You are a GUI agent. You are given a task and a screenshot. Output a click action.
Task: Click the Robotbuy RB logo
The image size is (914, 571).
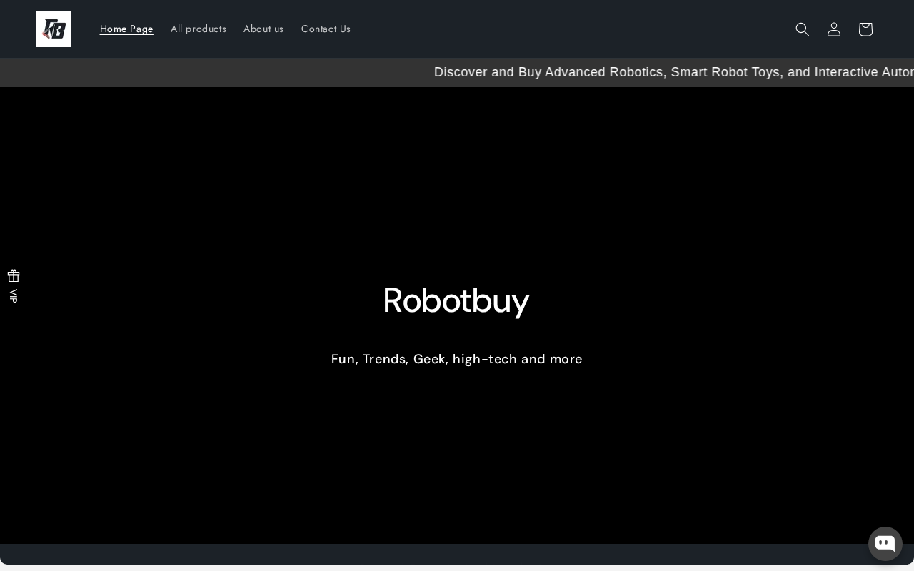[54, 29]
